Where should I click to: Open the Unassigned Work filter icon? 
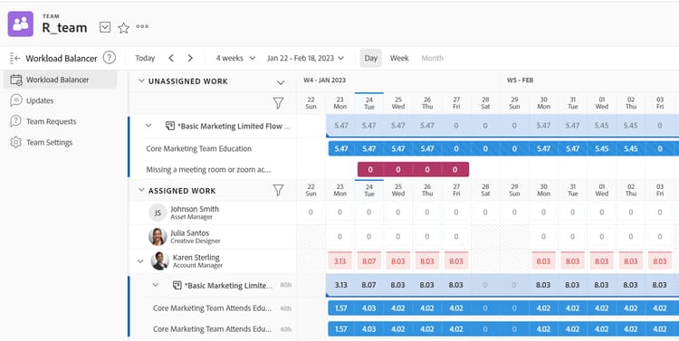click(x=278, y=103)
